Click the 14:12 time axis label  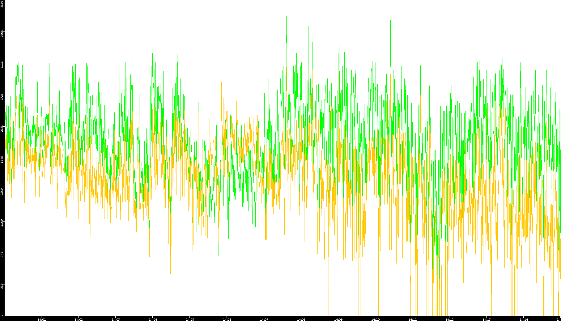click(449, 319)
